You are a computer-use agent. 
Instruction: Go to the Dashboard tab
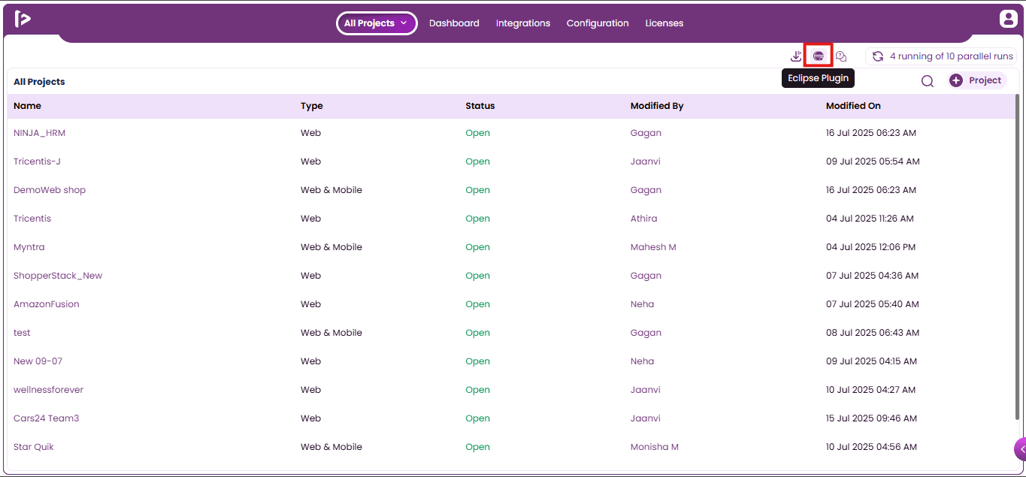pos(454,23)
